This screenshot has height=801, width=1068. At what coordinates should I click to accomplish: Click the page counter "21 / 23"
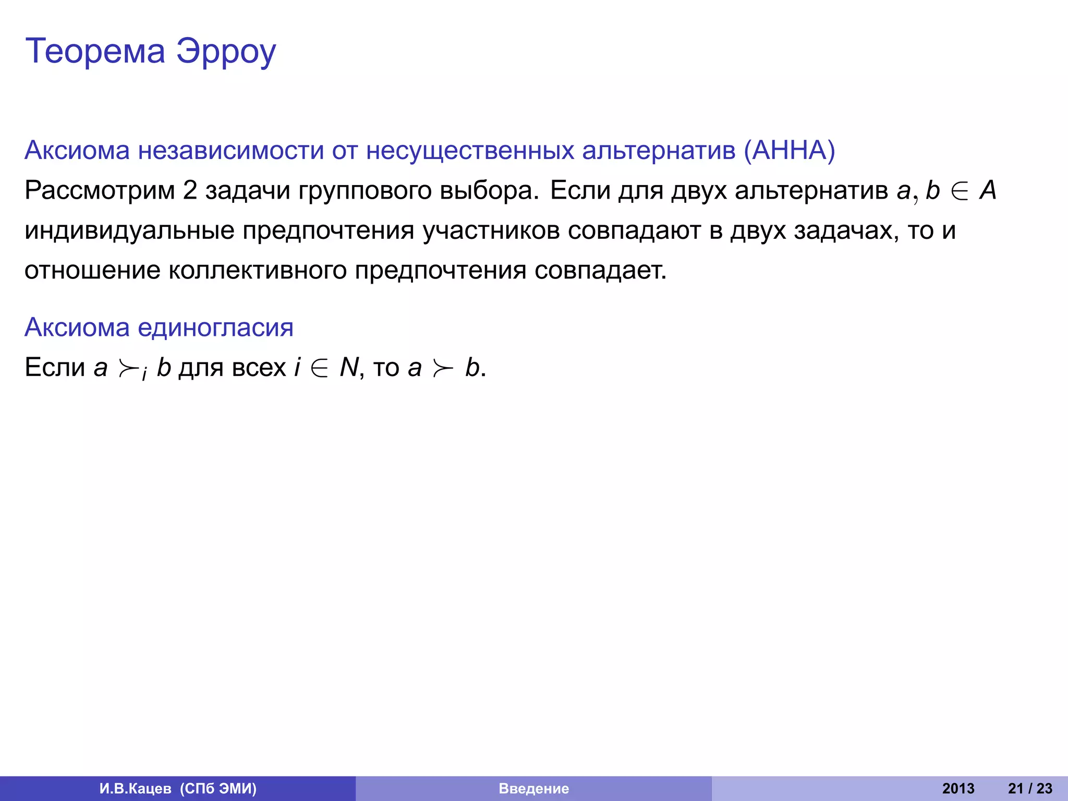[1030, 788]
